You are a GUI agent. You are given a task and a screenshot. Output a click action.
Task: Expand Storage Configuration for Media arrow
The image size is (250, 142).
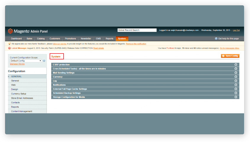coord(236,97)
